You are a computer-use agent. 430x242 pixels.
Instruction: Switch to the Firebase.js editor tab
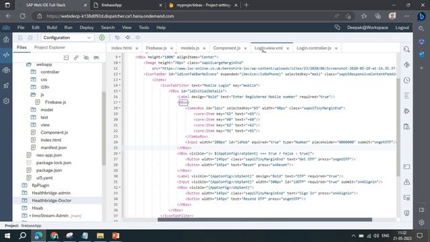pyautogui.click(x=156, y=48)
